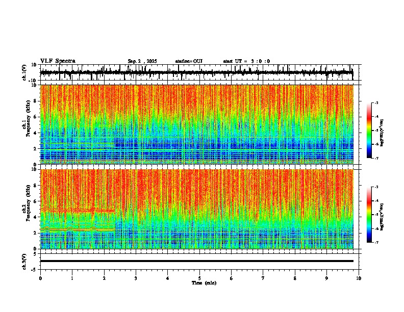
Task: Click the "6" kHz tick of ch.2 frequency axis
Action: tap(36, 201)
